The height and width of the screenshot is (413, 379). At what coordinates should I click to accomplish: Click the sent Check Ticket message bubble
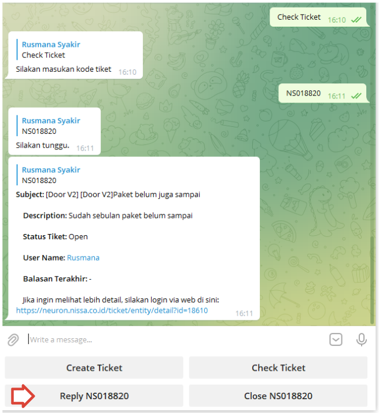(x=318, y=17)
